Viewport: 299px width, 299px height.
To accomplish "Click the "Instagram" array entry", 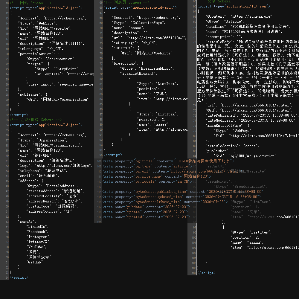I will [x=39, y=237].
